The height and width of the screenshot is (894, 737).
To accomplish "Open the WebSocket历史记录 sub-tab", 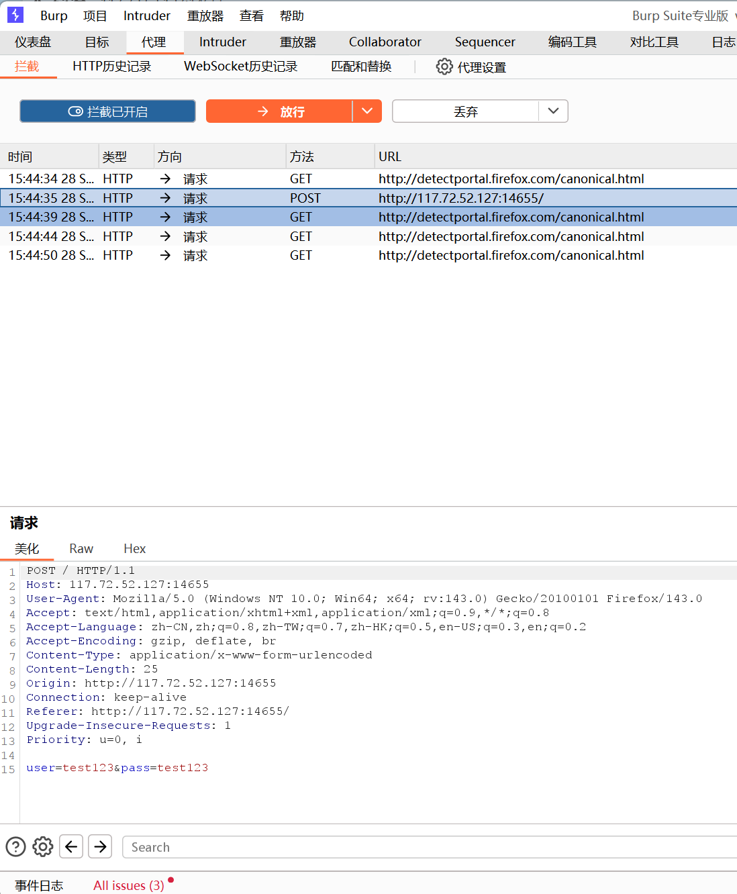I will pyautogui.click(x=241, y=66).
